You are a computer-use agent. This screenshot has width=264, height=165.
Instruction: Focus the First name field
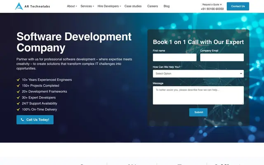(x=174, y=57)
